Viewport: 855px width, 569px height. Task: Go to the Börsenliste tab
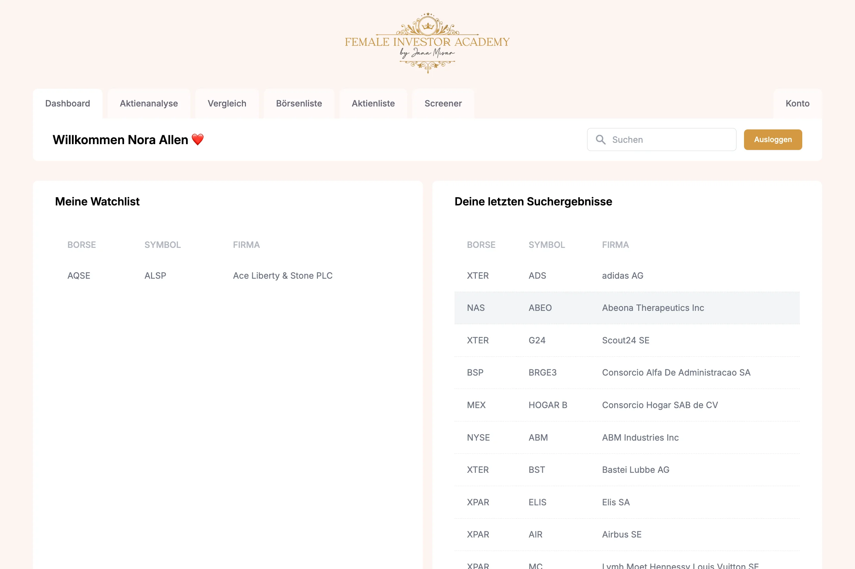pos(299,104)
